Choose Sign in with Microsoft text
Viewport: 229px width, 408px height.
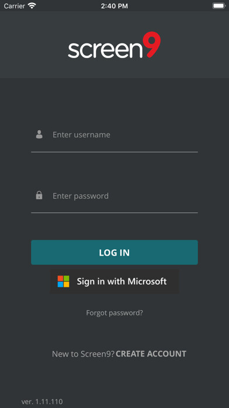(122, 281)
